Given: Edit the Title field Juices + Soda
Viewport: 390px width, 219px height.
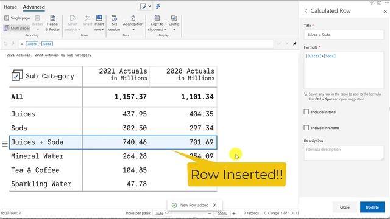Looking at the screenshot, I should coord(344,35).
